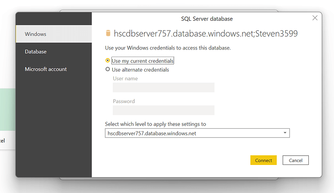Focus the User name input field
Image resolution: width=334 pixels, height=193 pixels.
[x=164, y=88]
